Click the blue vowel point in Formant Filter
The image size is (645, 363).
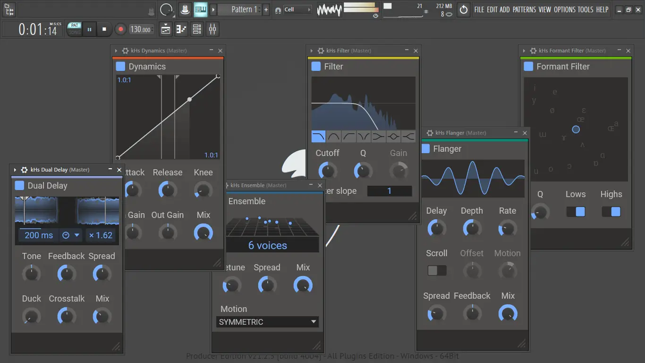pyautogui.click(x=576, y=129)
